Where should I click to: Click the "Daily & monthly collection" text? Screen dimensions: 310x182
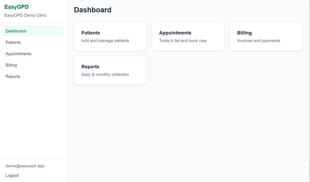[105, 74]
